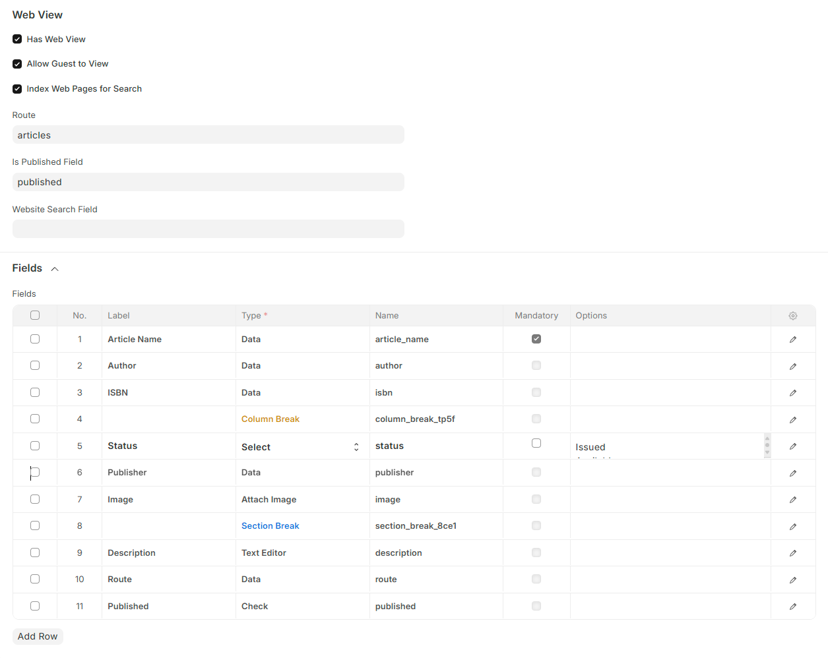This screenshot has height=658, width=828.
Task: Edit the Status field using its pencil icon
Action: point(792,446)
